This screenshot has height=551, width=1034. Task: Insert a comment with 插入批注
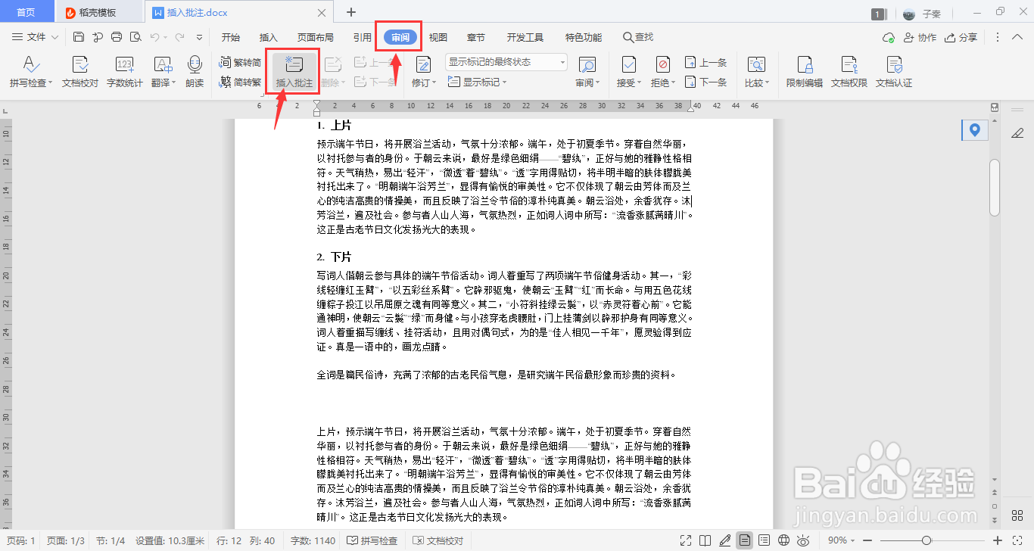tap(294, 73)
